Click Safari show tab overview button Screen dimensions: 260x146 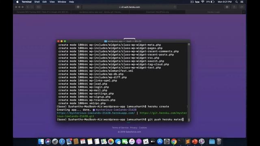pyautogui.click(x=242, y=7)
